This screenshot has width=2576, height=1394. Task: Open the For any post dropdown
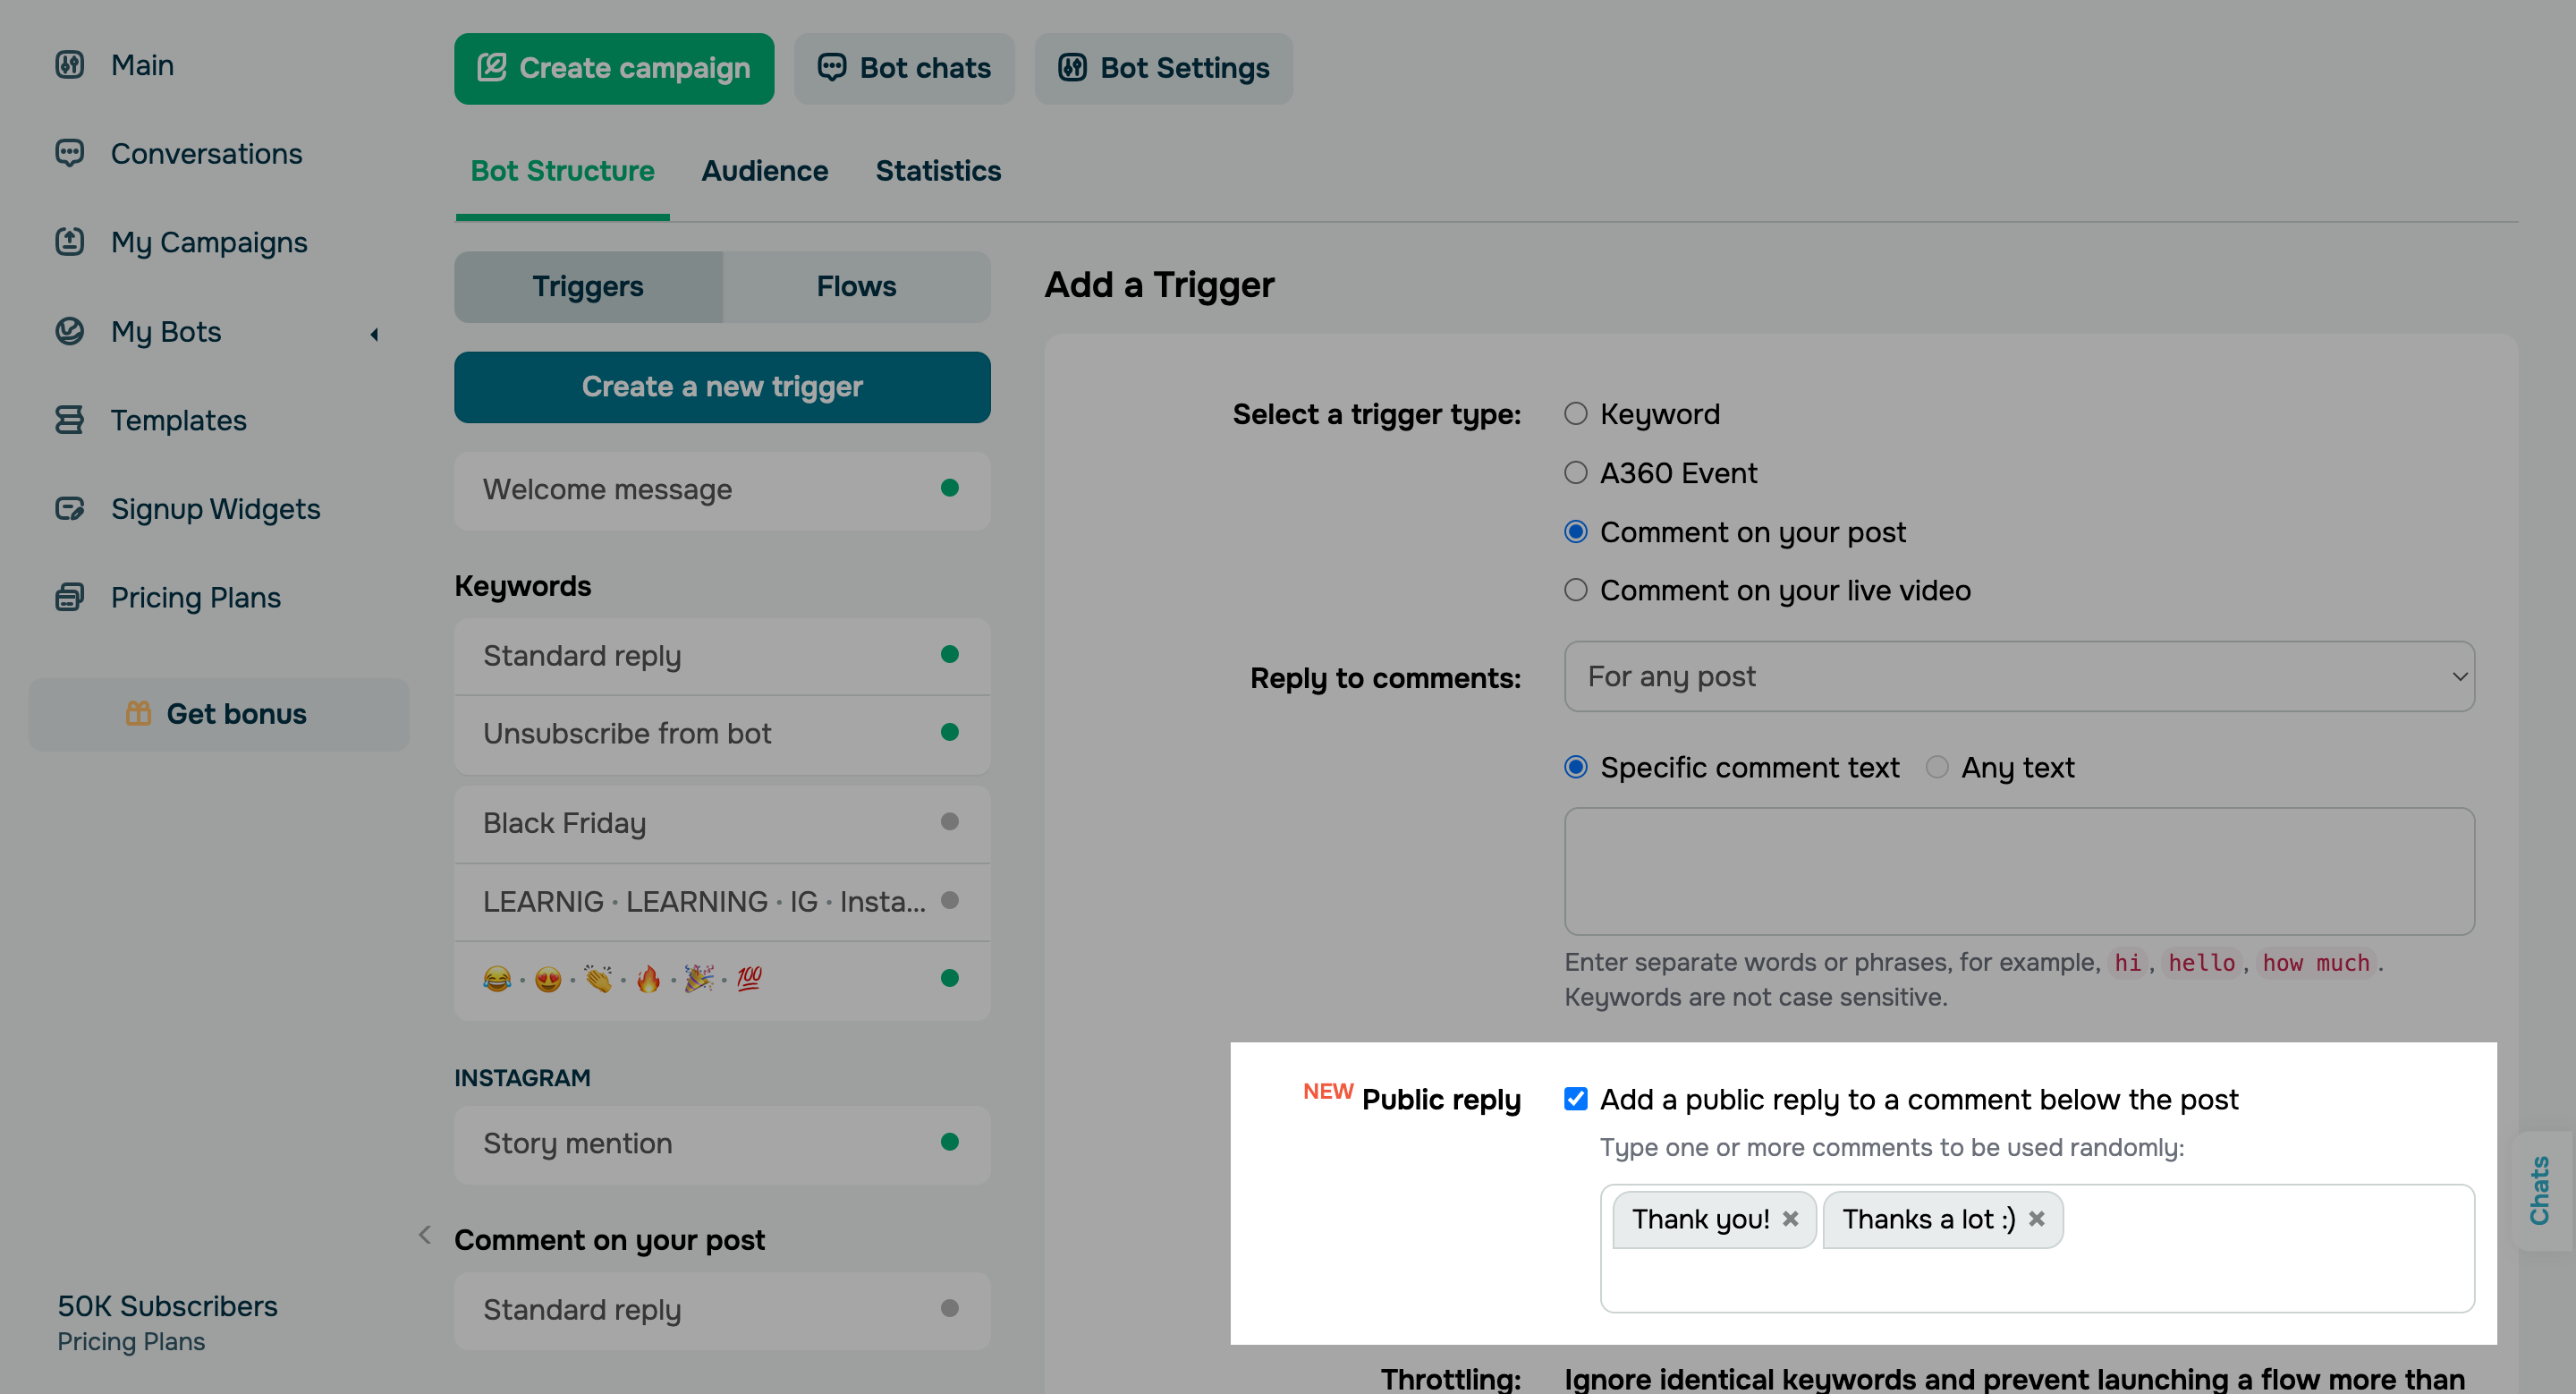[2020, 676]
